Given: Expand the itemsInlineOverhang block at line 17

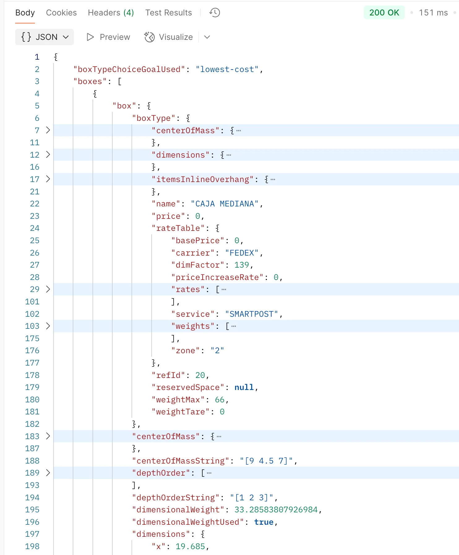Looking at the screenshot, I should click(48, 179).
